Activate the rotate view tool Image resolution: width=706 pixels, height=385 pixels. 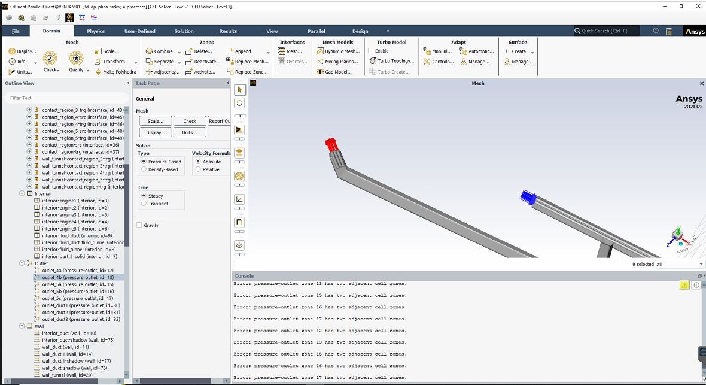click(x=240, y=104)
